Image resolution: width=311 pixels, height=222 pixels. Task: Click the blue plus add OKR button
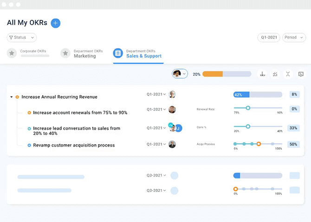tap(56, 23)
